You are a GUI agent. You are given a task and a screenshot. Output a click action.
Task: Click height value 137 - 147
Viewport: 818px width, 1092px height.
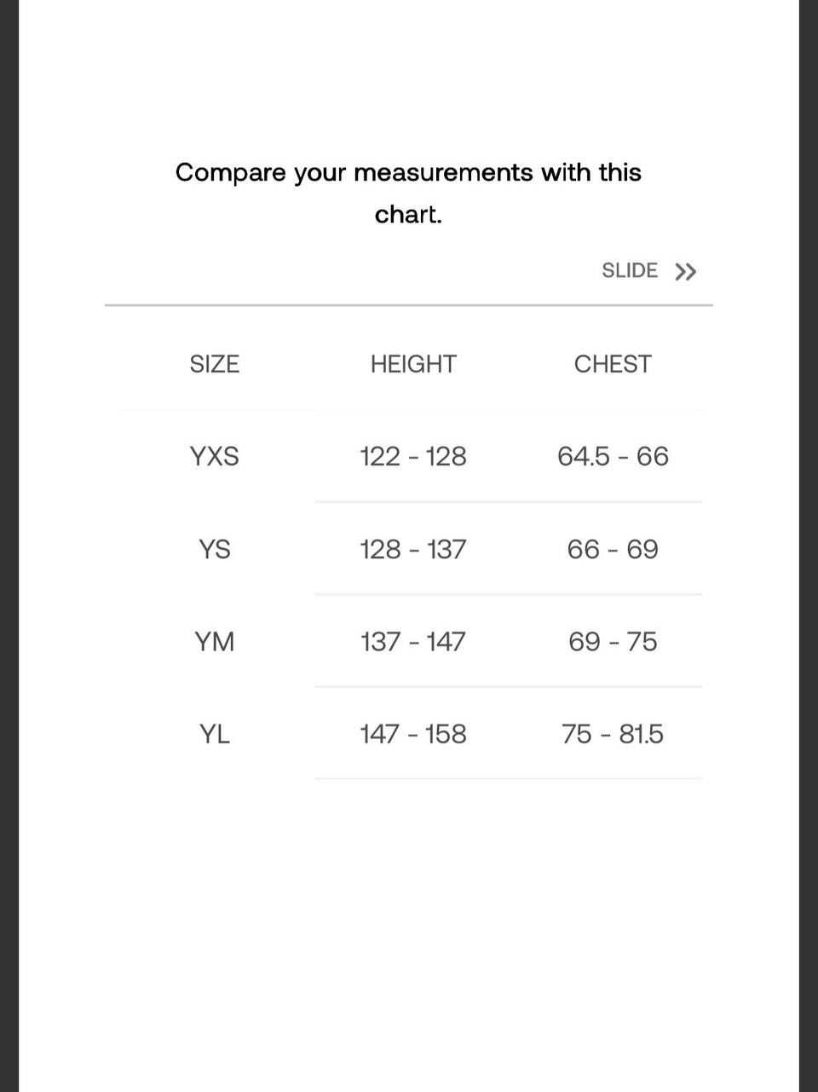(x=413, y=642)
